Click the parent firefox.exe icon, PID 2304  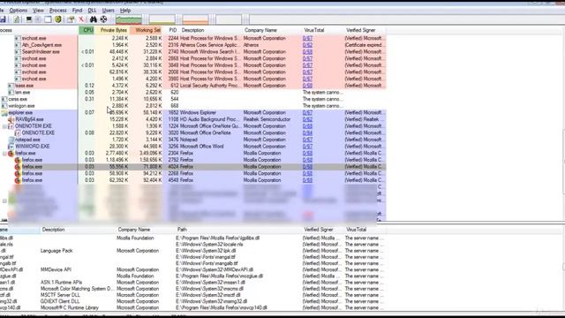coord(11,153)
